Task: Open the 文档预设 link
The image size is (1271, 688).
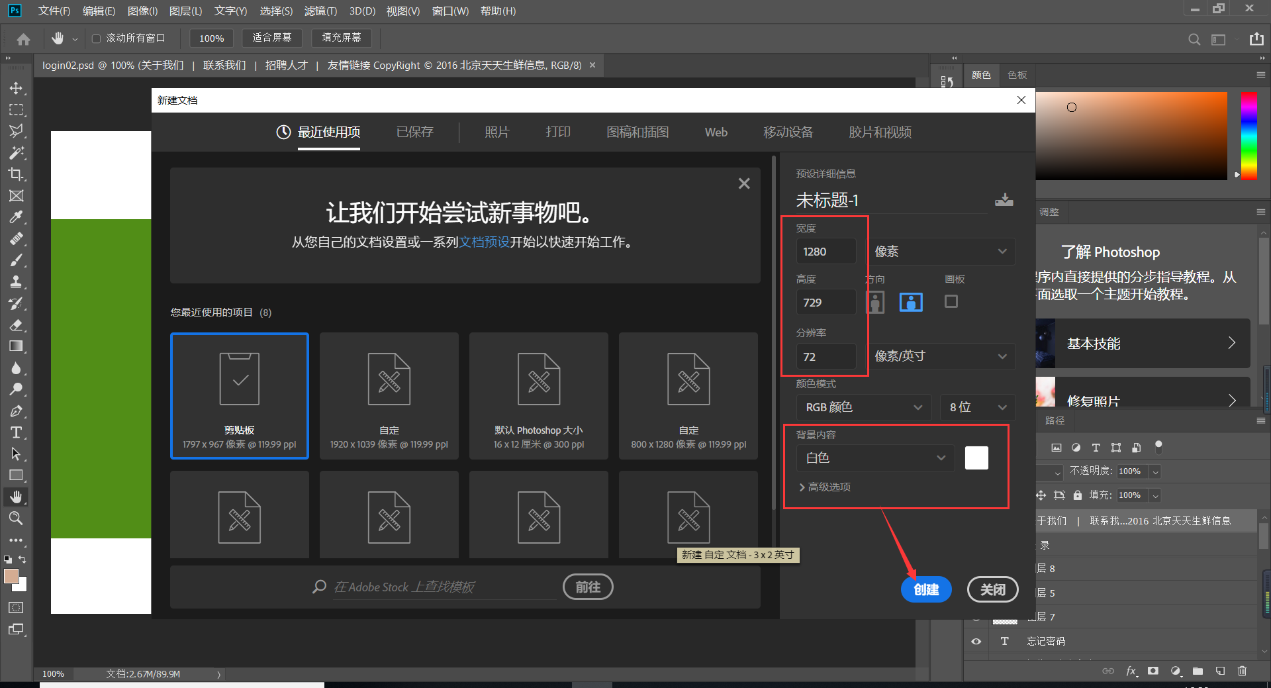Action: [485, 242]
